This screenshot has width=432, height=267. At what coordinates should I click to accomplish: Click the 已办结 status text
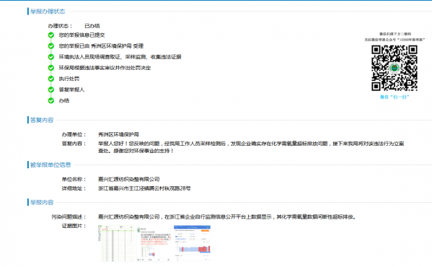pyautogui.click(x=92, y=26)
